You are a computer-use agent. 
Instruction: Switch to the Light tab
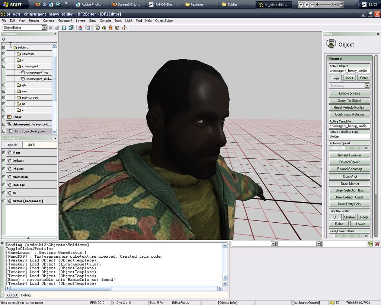pyautogui.click(x=31, y=144)
